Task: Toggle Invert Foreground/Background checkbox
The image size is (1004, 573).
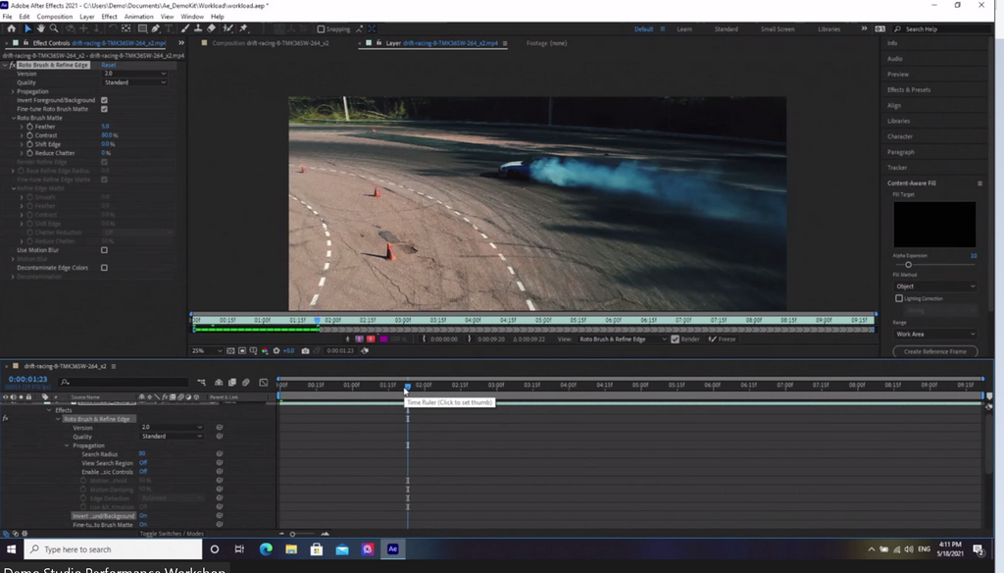Action: [x=104, y=100]
